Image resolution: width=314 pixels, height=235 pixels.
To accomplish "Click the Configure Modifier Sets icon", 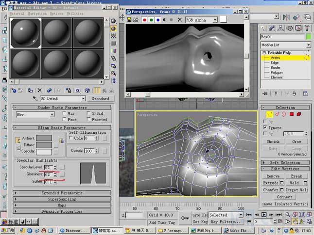I will pyautogui.click(x=305, y=94).
